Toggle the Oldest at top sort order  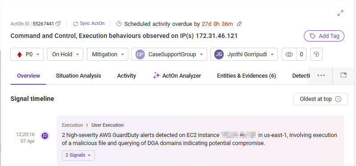[320, 99]
